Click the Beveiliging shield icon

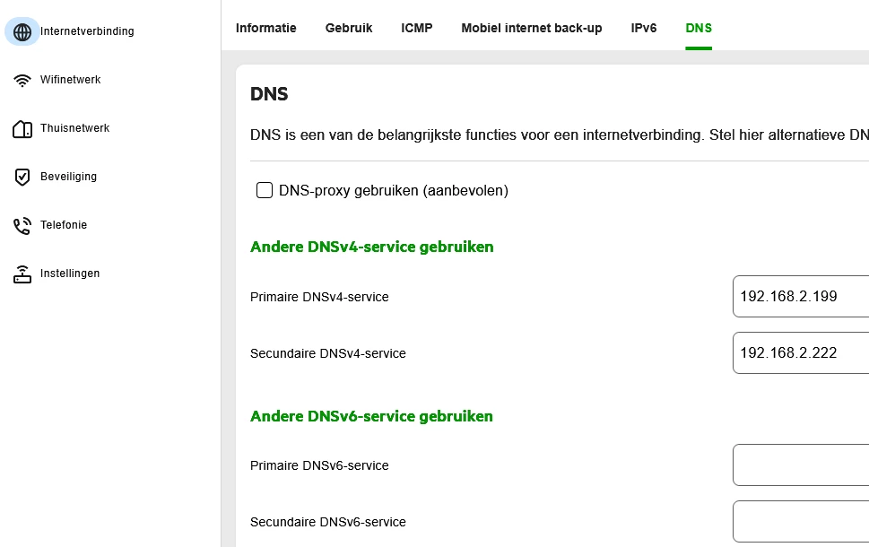tap(22, 178)
